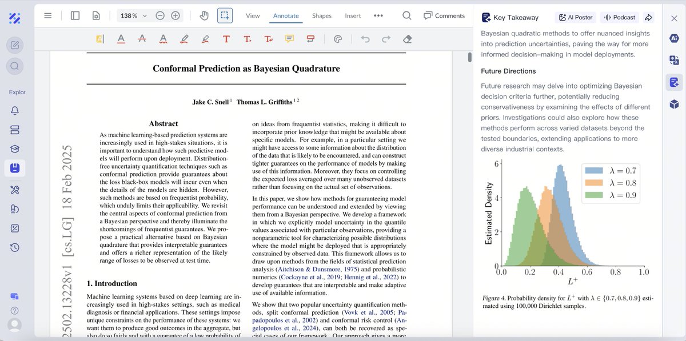The height and width of the screenshot is (341, 686).
Task: Open the graduation cap sidebar icon
Action: click(x=15, y=149)
